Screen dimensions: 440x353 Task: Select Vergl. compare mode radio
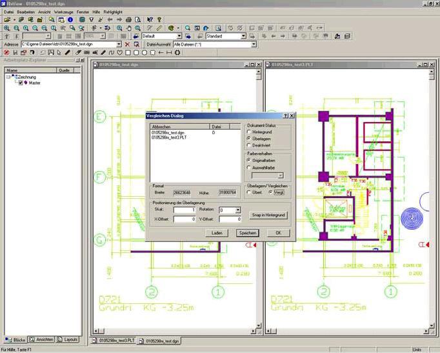pos(270,192)
